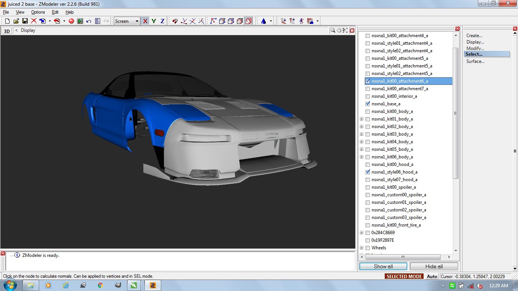Expand the 0x284C8669 tree node
The height and width of the screenshot is (291, 518).
(361, 233)
